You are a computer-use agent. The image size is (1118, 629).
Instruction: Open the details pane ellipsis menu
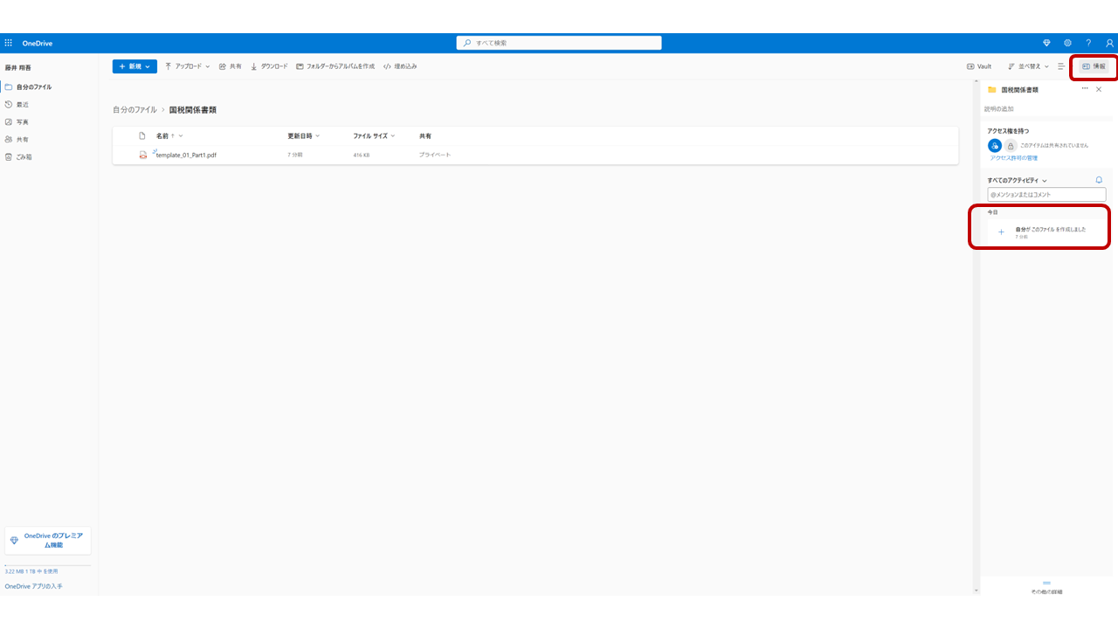(1085, 88)
